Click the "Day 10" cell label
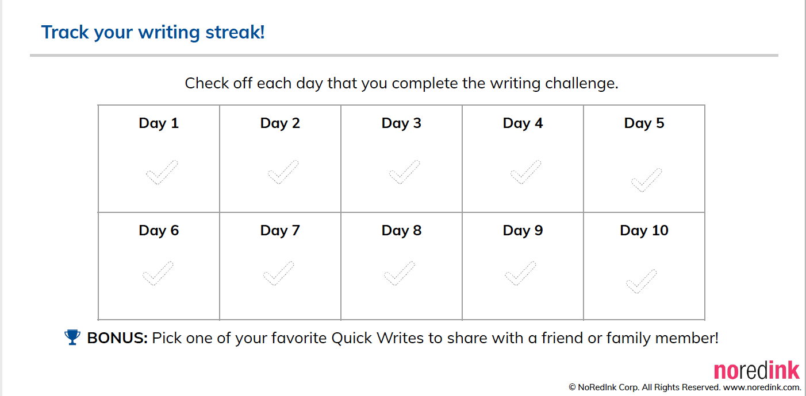806x396 pixels. (644, 231)
